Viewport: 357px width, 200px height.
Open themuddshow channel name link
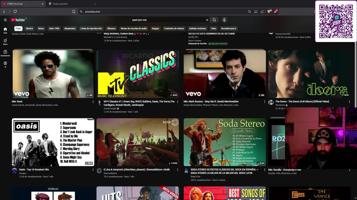(110, 173)
